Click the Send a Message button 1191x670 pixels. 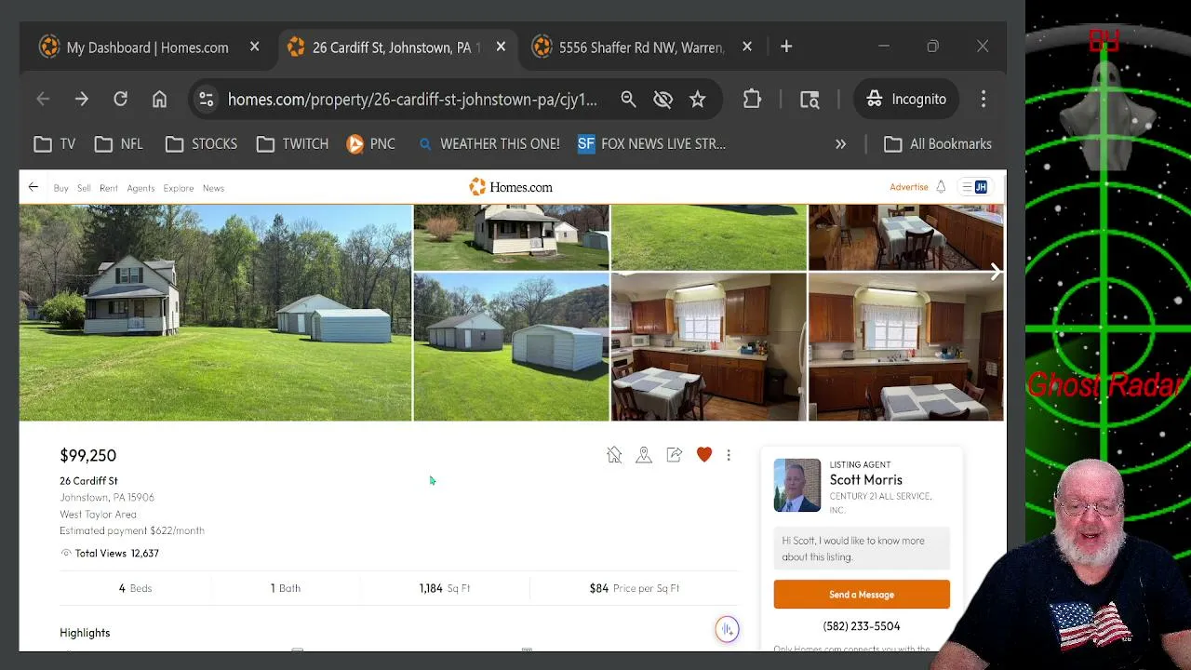tap(862, 595)
